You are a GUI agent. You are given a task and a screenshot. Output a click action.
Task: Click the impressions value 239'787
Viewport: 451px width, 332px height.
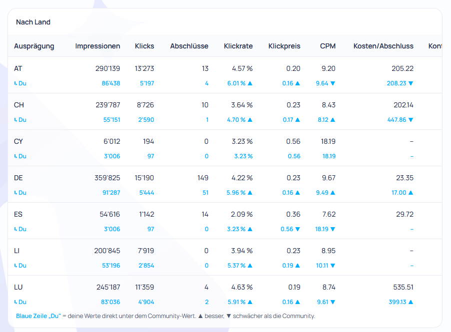[108, 105]
